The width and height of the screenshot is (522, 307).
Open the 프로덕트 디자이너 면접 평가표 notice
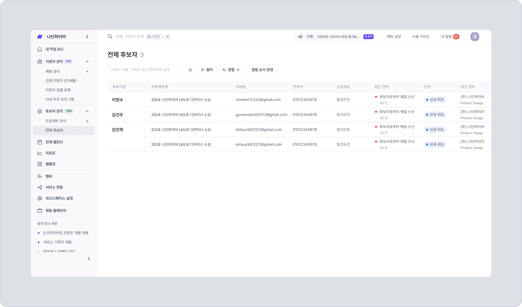click(338, 37)
